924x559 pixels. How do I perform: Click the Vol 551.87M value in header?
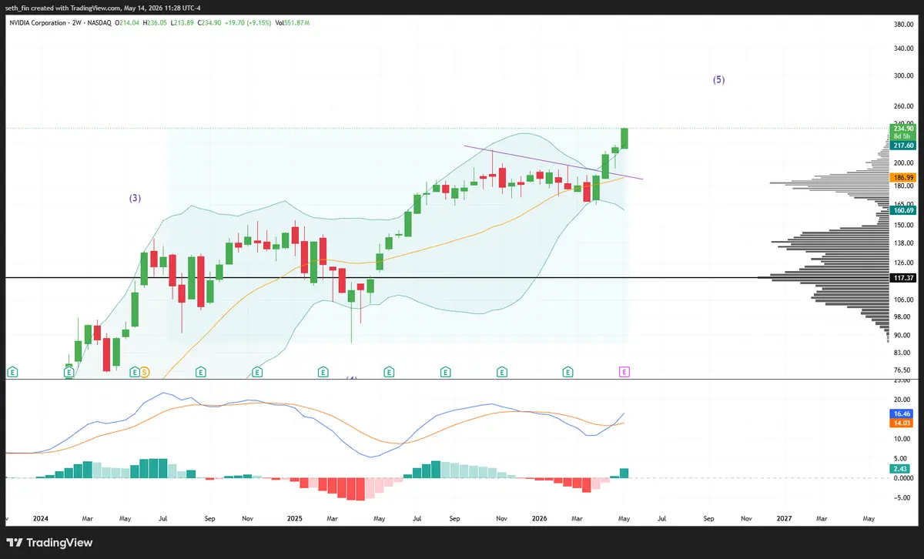(292, 23)
